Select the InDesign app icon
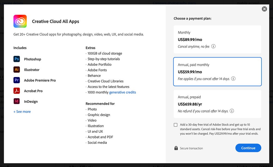 pos(17,101)
